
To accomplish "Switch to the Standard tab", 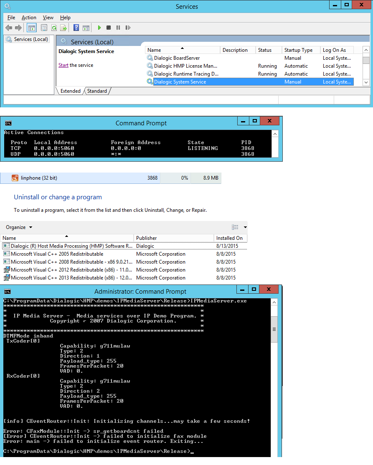I will (97, 91).
